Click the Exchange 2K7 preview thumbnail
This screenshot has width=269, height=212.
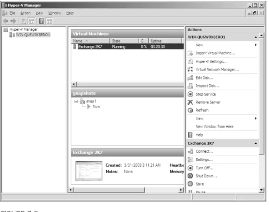coord(89,171)
